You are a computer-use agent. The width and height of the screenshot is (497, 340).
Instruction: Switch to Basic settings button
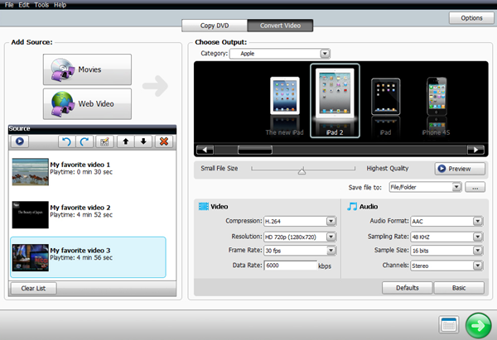(459, 288)
